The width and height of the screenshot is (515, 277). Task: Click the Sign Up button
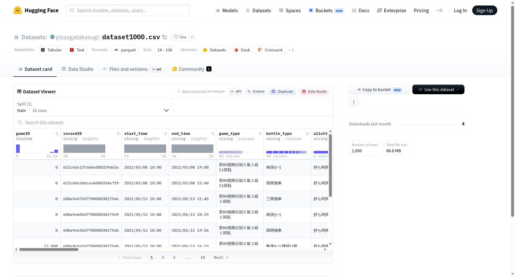[x=484, y=10]
